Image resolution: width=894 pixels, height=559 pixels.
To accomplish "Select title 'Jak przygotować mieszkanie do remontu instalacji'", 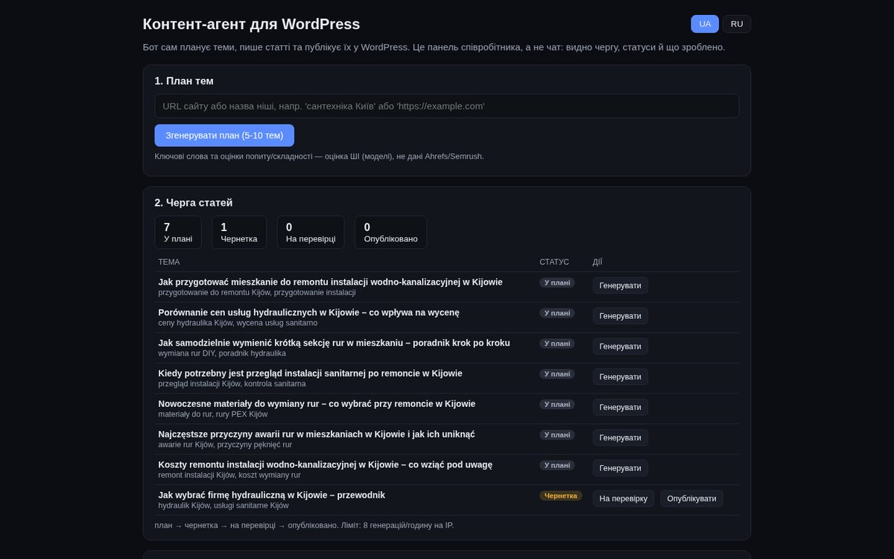I will click(x=330, y=282).
